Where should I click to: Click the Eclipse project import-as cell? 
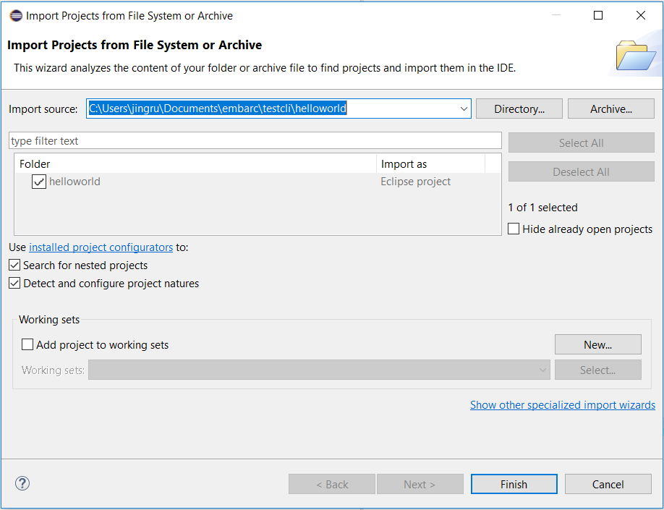[415, 182]
